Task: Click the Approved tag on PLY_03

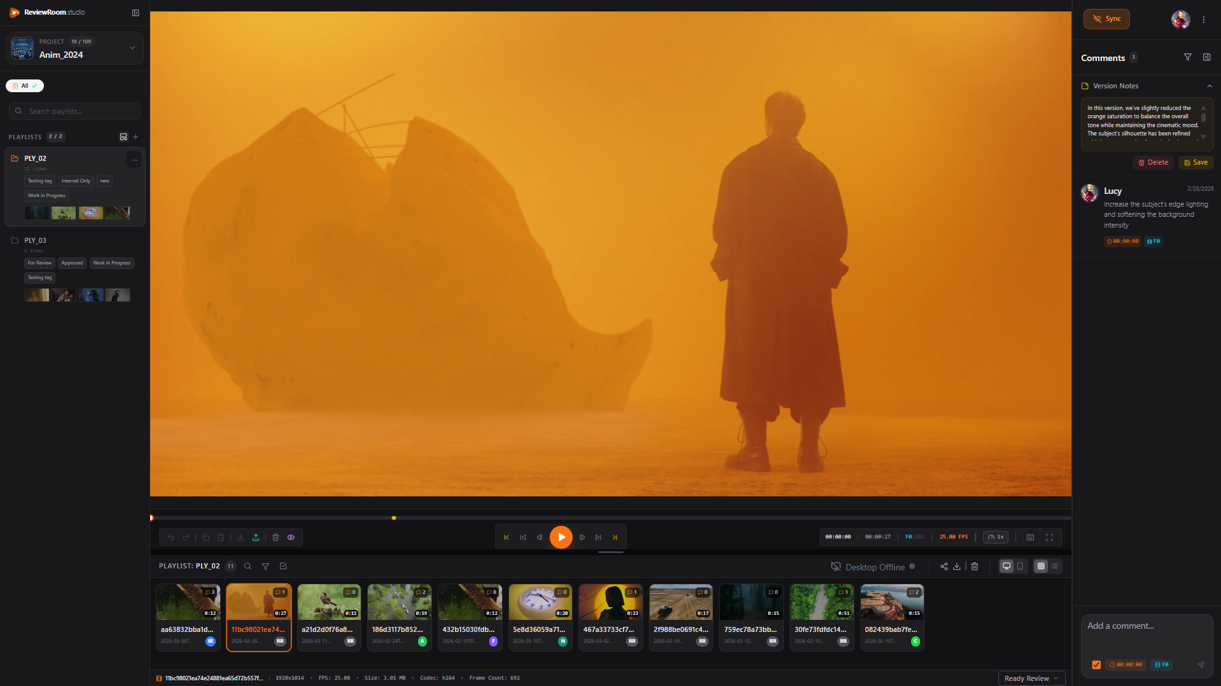Action: [x=72, y=263]
